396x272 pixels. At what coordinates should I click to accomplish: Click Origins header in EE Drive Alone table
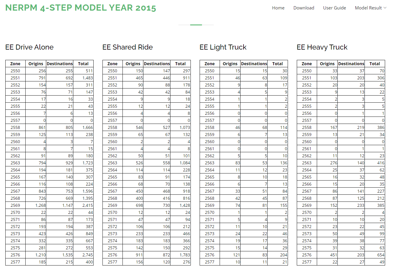coord(36,64)
